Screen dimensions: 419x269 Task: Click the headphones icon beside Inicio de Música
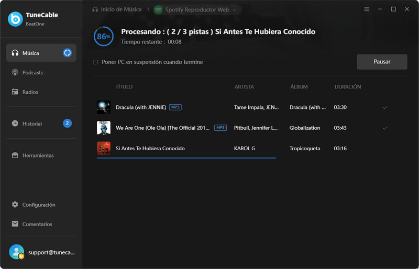coord(95,9)
